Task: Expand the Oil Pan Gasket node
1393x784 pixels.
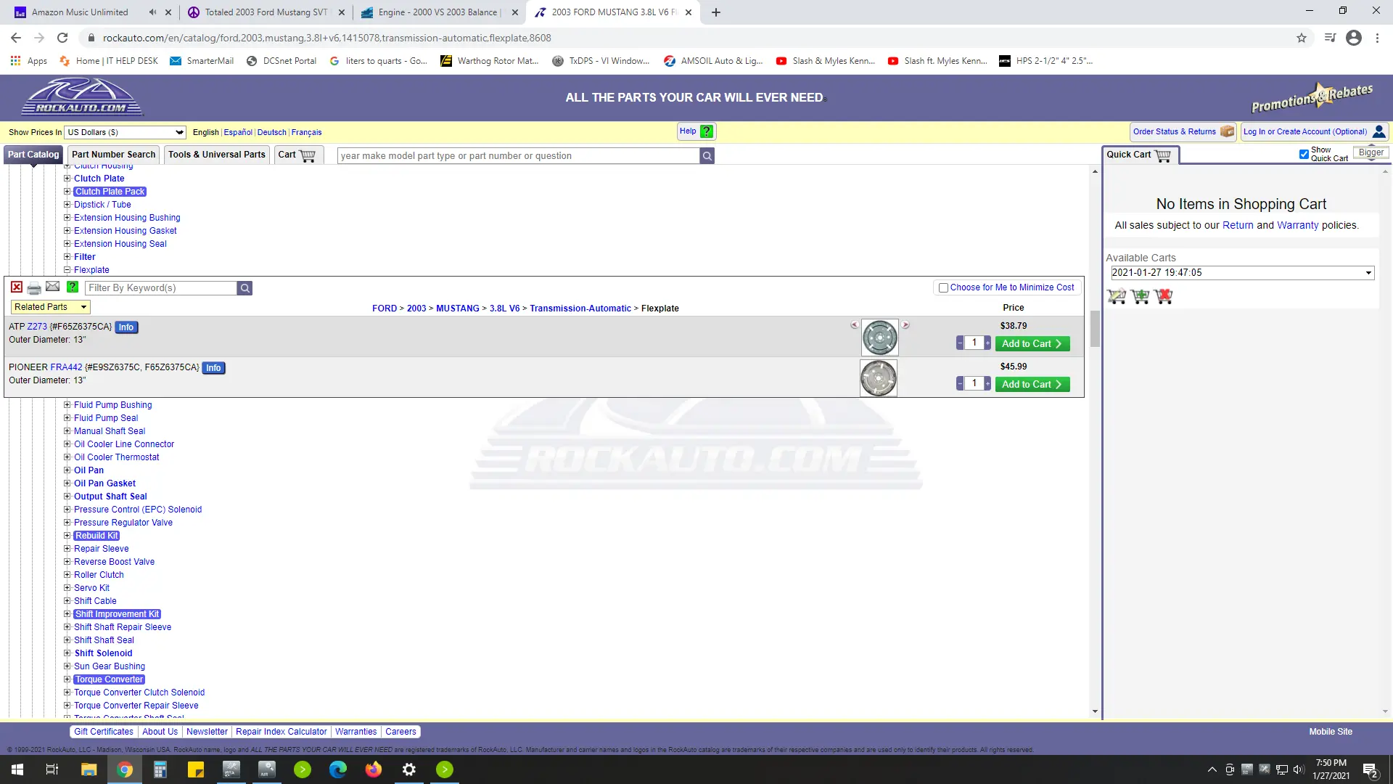Action: tap(67, 483)
